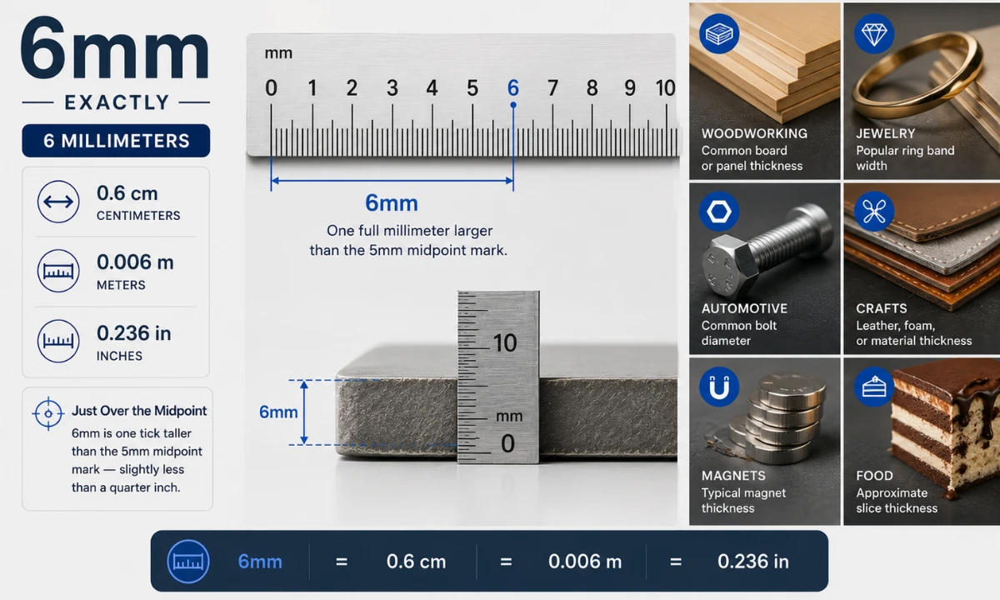Click the woodworking stacked boards icon
This screenshot has height=600, width=1000.
coord(718,35)
